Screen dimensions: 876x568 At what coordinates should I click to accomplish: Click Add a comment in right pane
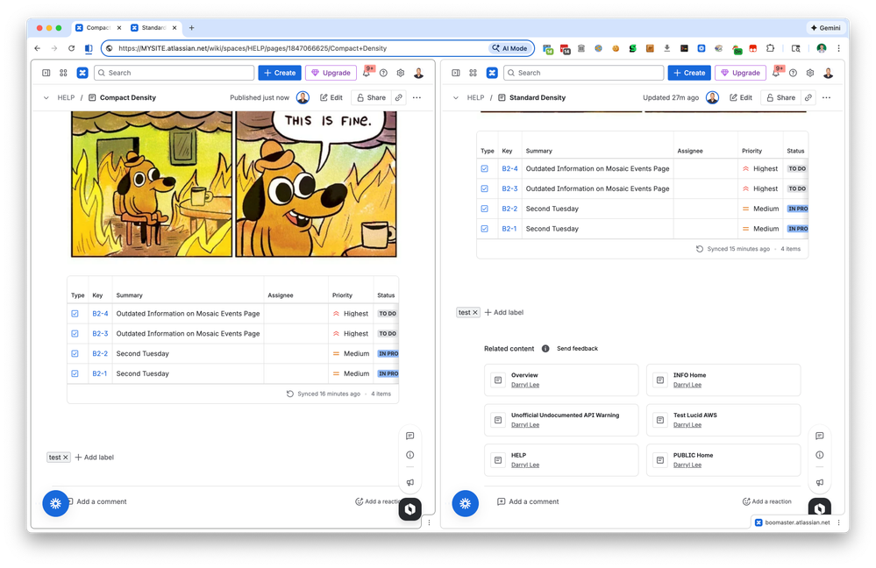tap(528, 501)
